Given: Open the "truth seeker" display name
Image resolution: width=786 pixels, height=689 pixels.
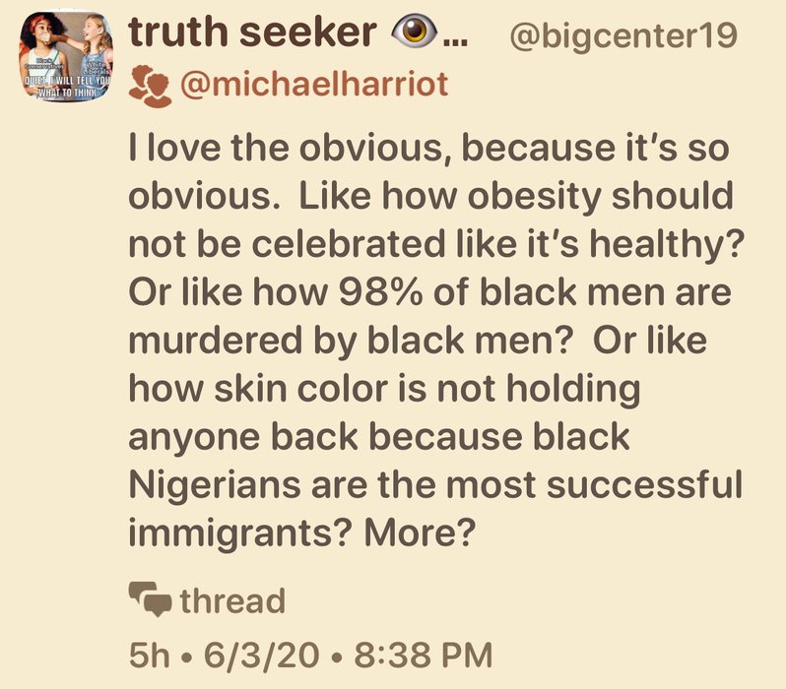Looking at the screenshot, I should [253, 34].
